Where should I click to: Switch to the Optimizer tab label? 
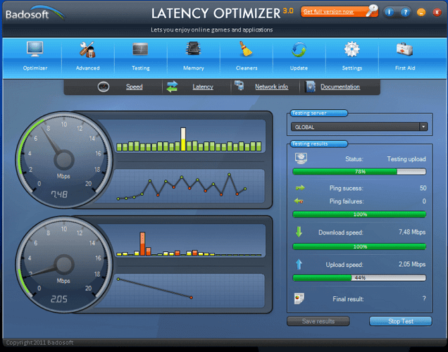35,68
